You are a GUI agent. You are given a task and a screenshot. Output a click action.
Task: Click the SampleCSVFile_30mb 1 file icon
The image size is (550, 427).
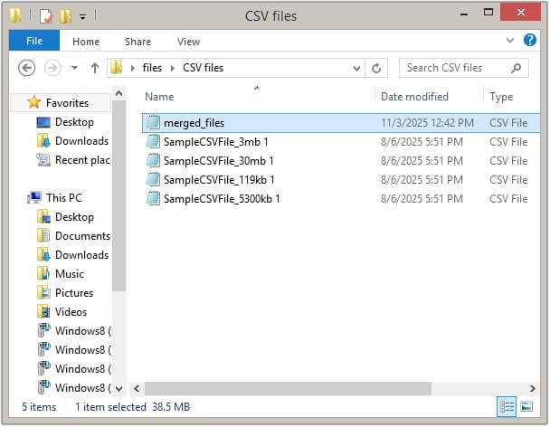pos(153,160)
